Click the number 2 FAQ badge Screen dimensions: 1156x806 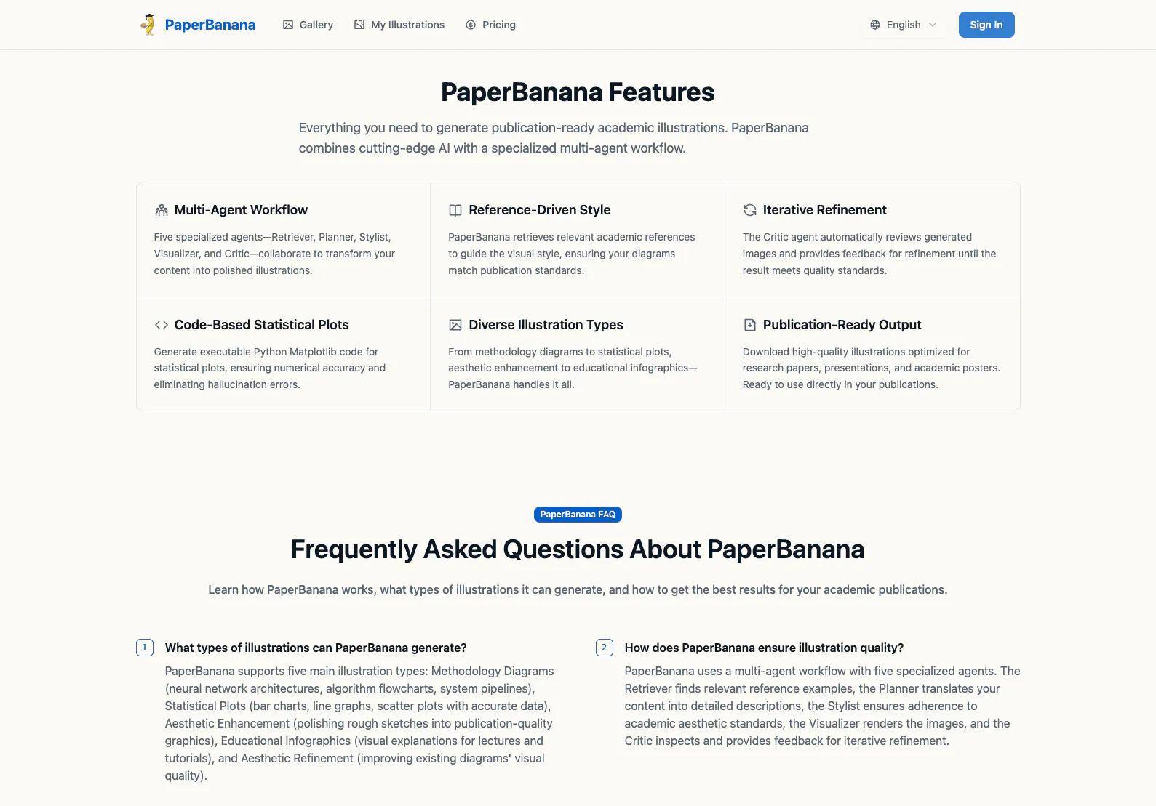[x=605, y=648]
